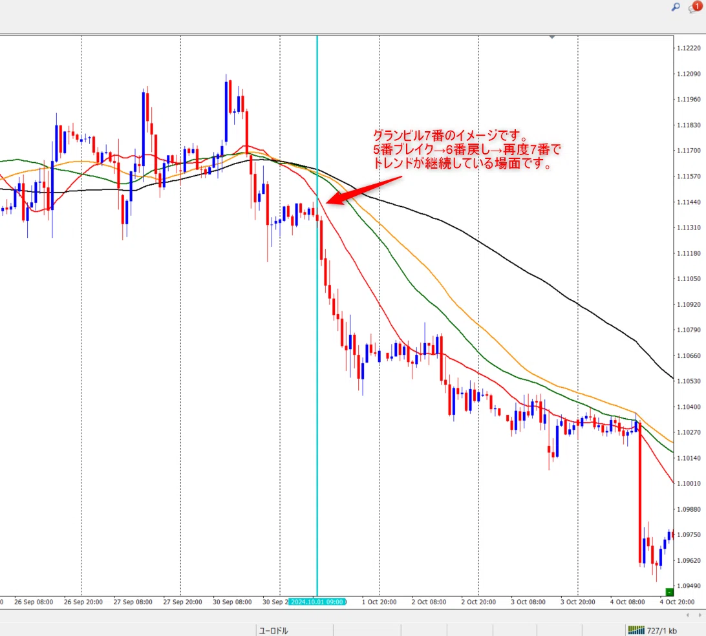Click the 1.10400 price label
706x636 pixels.
click(689, 407)
